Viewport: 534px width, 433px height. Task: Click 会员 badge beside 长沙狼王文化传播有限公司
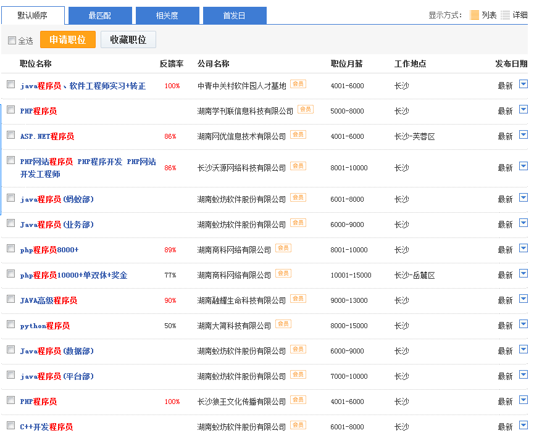pyautogui.click(x=298, y=400)
